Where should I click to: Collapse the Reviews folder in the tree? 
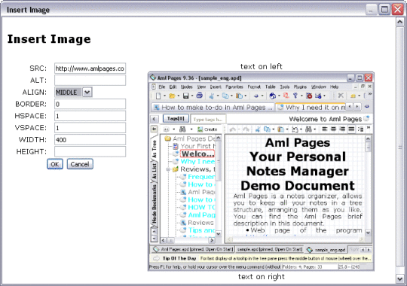coord(168,169)
